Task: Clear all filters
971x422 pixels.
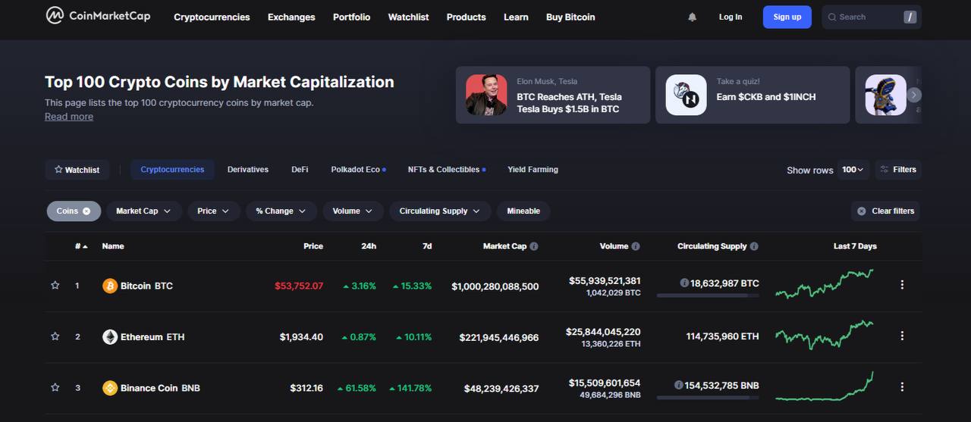Action: pos(885,211)
